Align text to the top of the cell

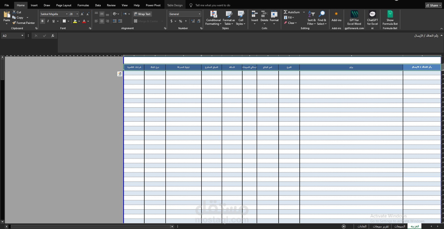click(x=96, y=14)
